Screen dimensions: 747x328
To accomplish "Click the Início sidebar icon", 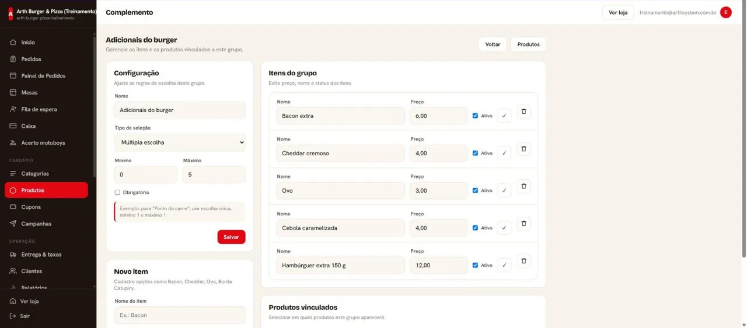I will 13,43.
